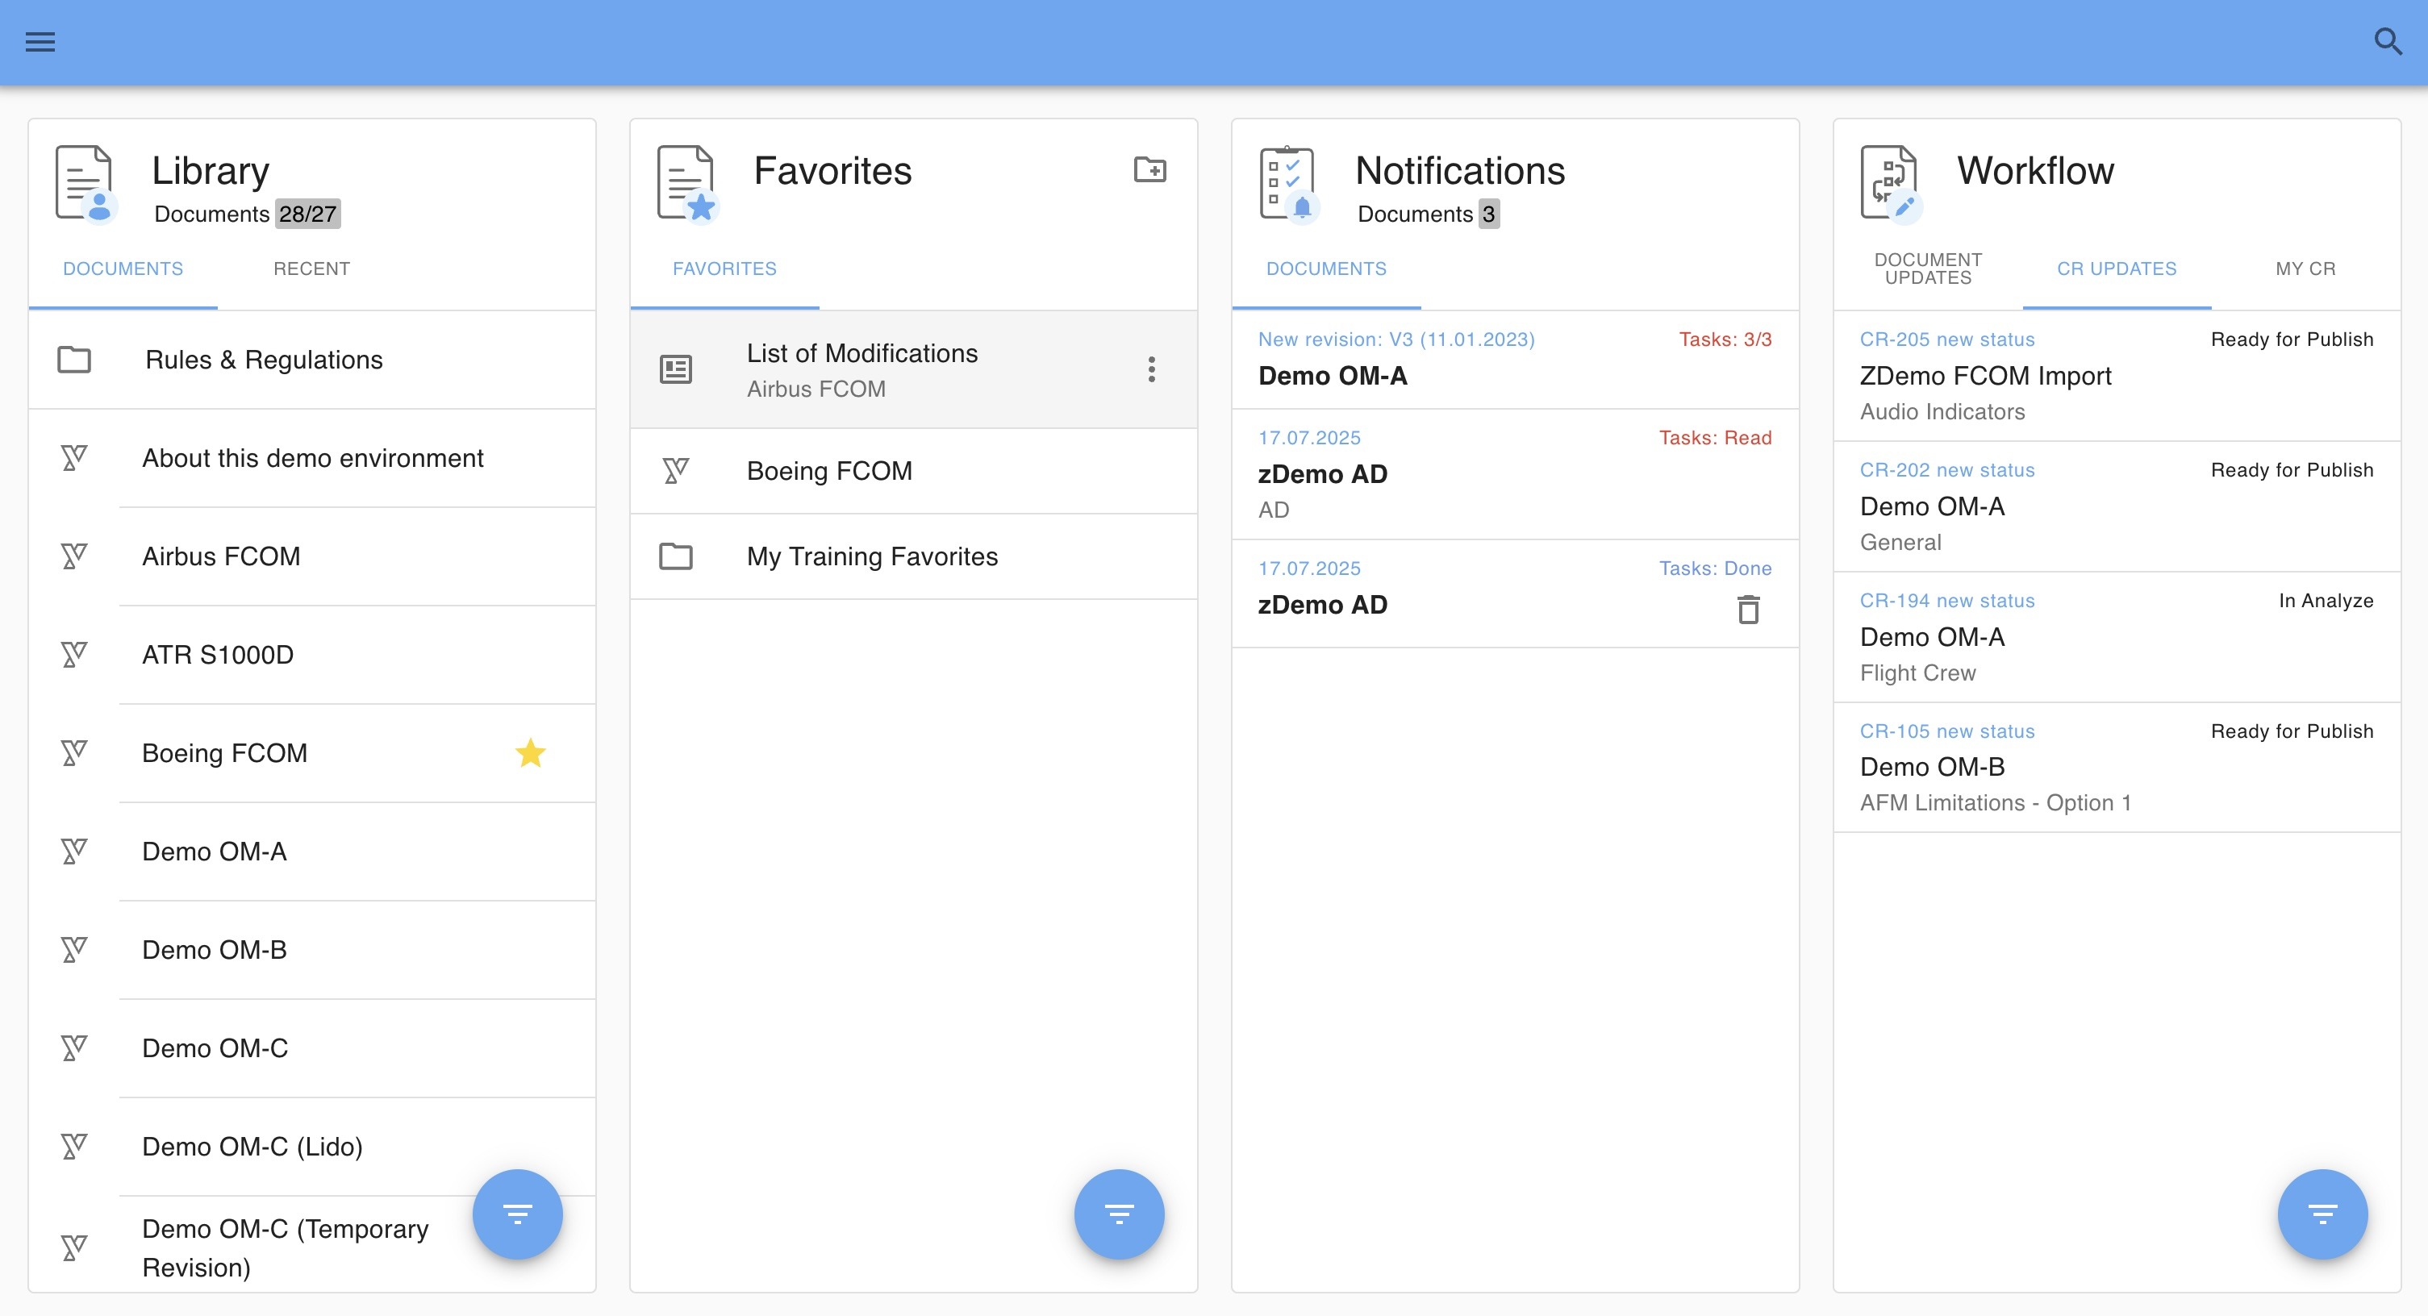The width and height of the screenshot is (2428, 1316).
Task: Click the Workflow panel filter button
Action: [x=2322, y=1214]
